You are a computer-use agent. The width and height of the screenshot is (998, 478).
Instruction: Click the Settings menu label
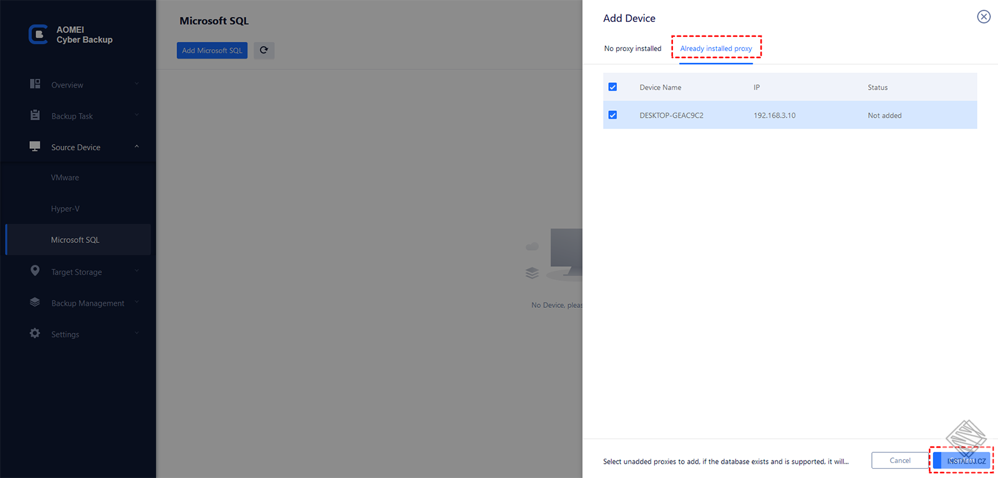[65, 334]
